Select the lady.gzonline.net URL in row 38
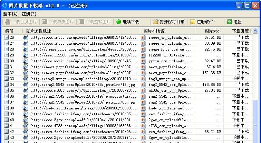This screenshot has height=143, width=261. (x=84, y=108)
